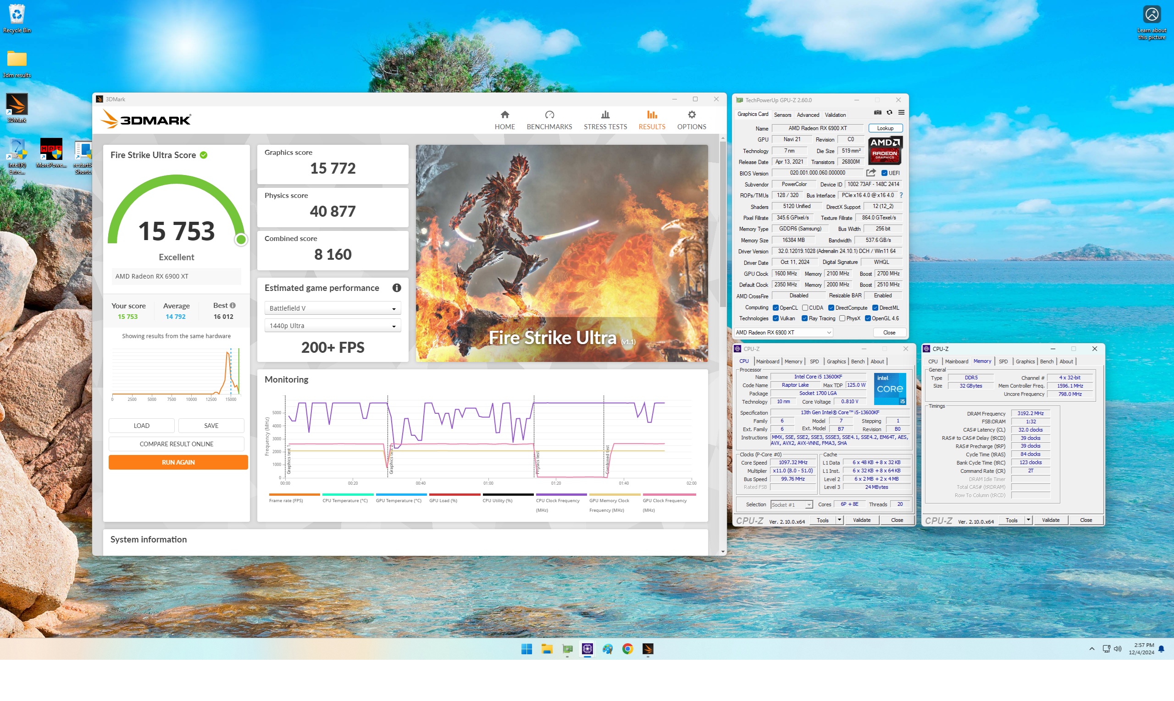The height and width of the screenshot is (701, 1174).
Task: Switch to the Sensors tab in GPU-Z
Action: coord(782,115)
